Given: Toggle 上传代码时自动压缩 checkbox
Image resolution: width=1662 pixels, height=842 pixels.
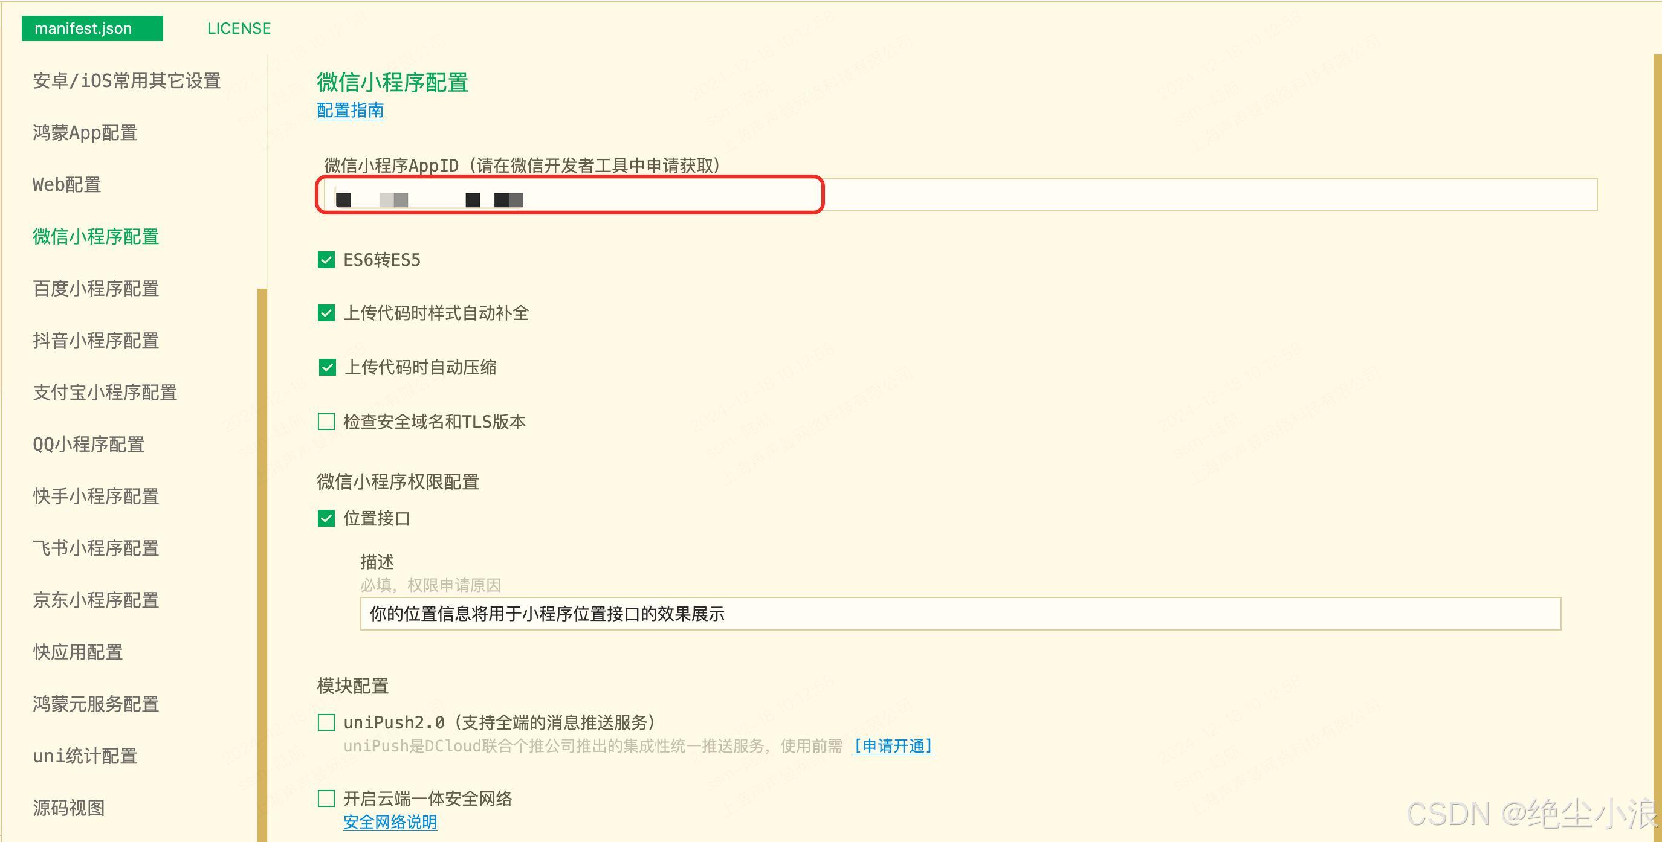Looking at the screenshot, I should point(327,367).
